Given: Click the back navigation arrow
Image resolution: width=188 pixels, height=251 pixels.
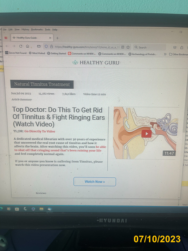Looking at the screenshot, I should pyautogui.click(x=7, y=46).
